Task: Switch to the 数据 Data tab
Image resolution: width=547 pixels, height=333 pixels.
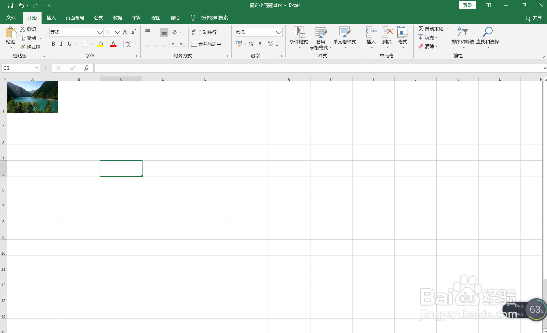Action: tap(118, 18)
